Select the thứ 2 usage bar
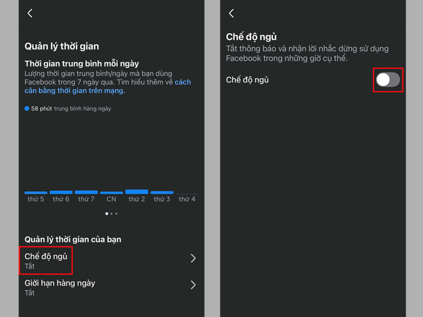423x317 pixels. coord(136,191)
